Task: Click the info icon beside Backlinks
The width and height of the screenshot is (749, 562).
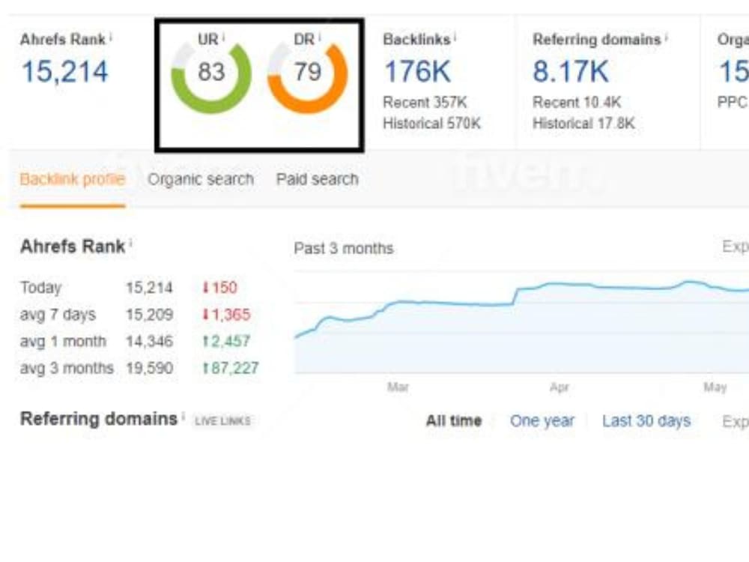Action: (455, 36)
